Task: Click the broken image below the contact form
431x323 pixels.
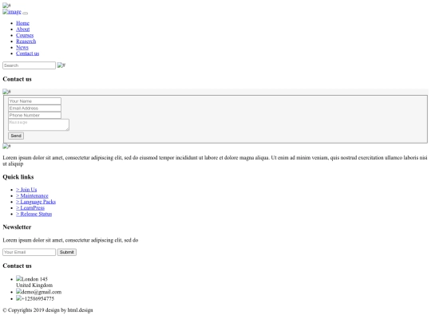Action: [x=6, y=147]
